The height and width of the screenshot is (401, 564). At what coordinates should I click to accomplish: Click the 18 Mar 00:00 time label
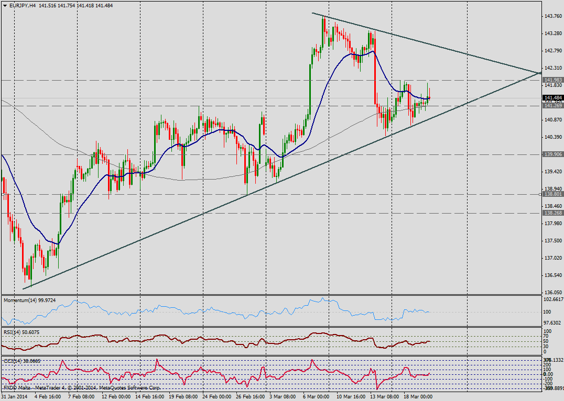[418, 397]
